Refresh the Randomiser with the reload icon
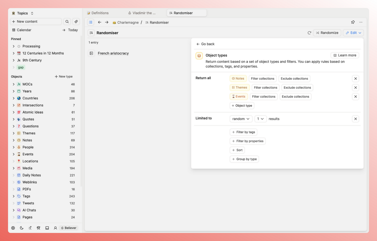This screenshot has width=377, height=241. coord(309,33)
